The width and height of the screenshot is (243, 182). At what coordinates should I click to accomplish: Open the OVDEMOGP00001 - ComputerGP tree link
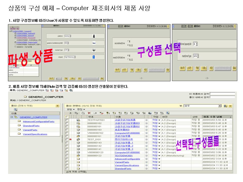[x=22, y=31]
